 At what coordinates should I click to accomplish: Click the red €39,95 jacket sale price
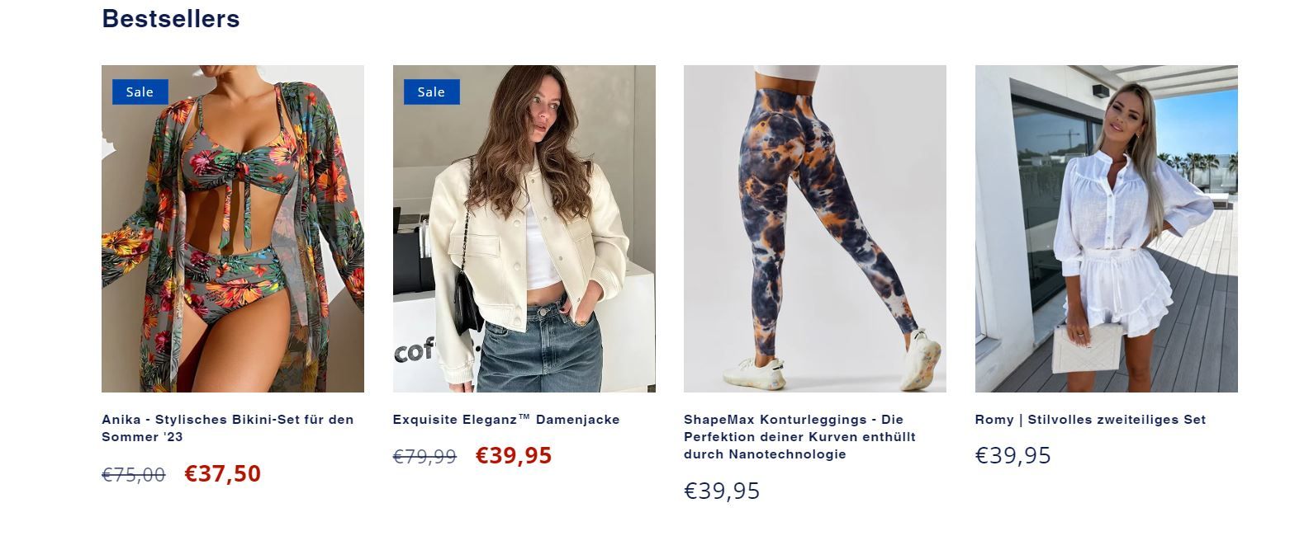[x=514, y=455]
